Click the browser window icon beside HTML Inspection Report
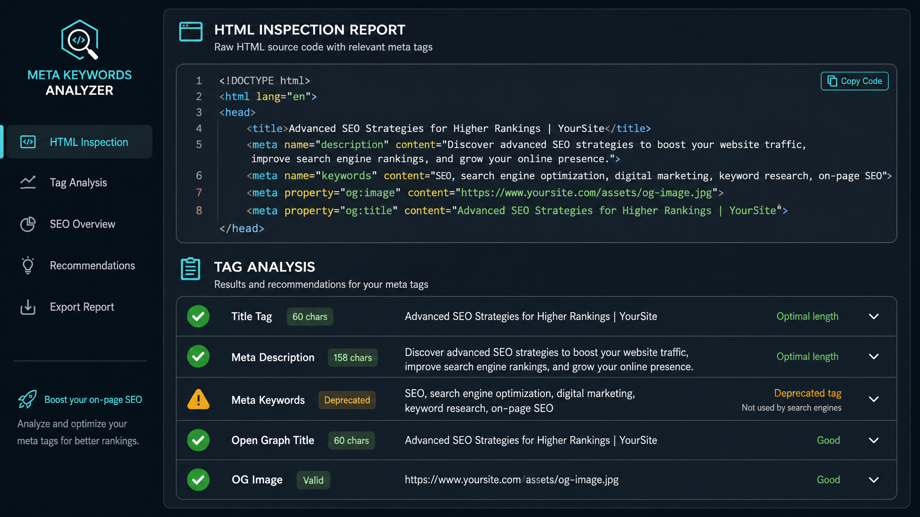Image resolution: width=920 pixels, height=517 pixels. point(191,32)
